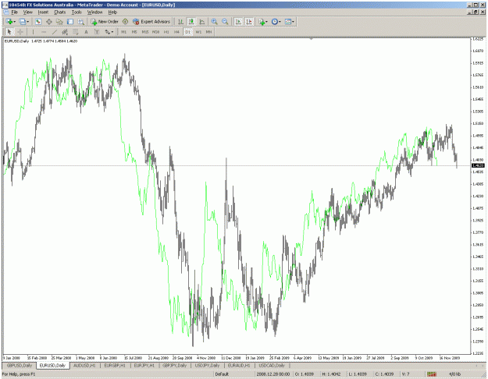Switch timeframe to M5
This screenshot has height=379, width=488.
(x=134, y=32)
